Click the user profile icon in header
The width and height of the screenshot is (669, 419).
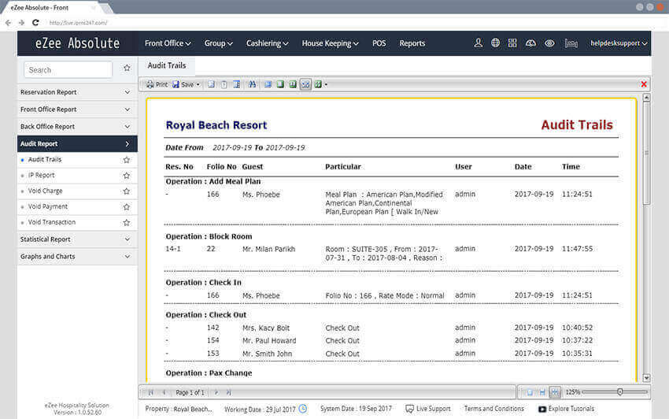[x=479, y=43]
